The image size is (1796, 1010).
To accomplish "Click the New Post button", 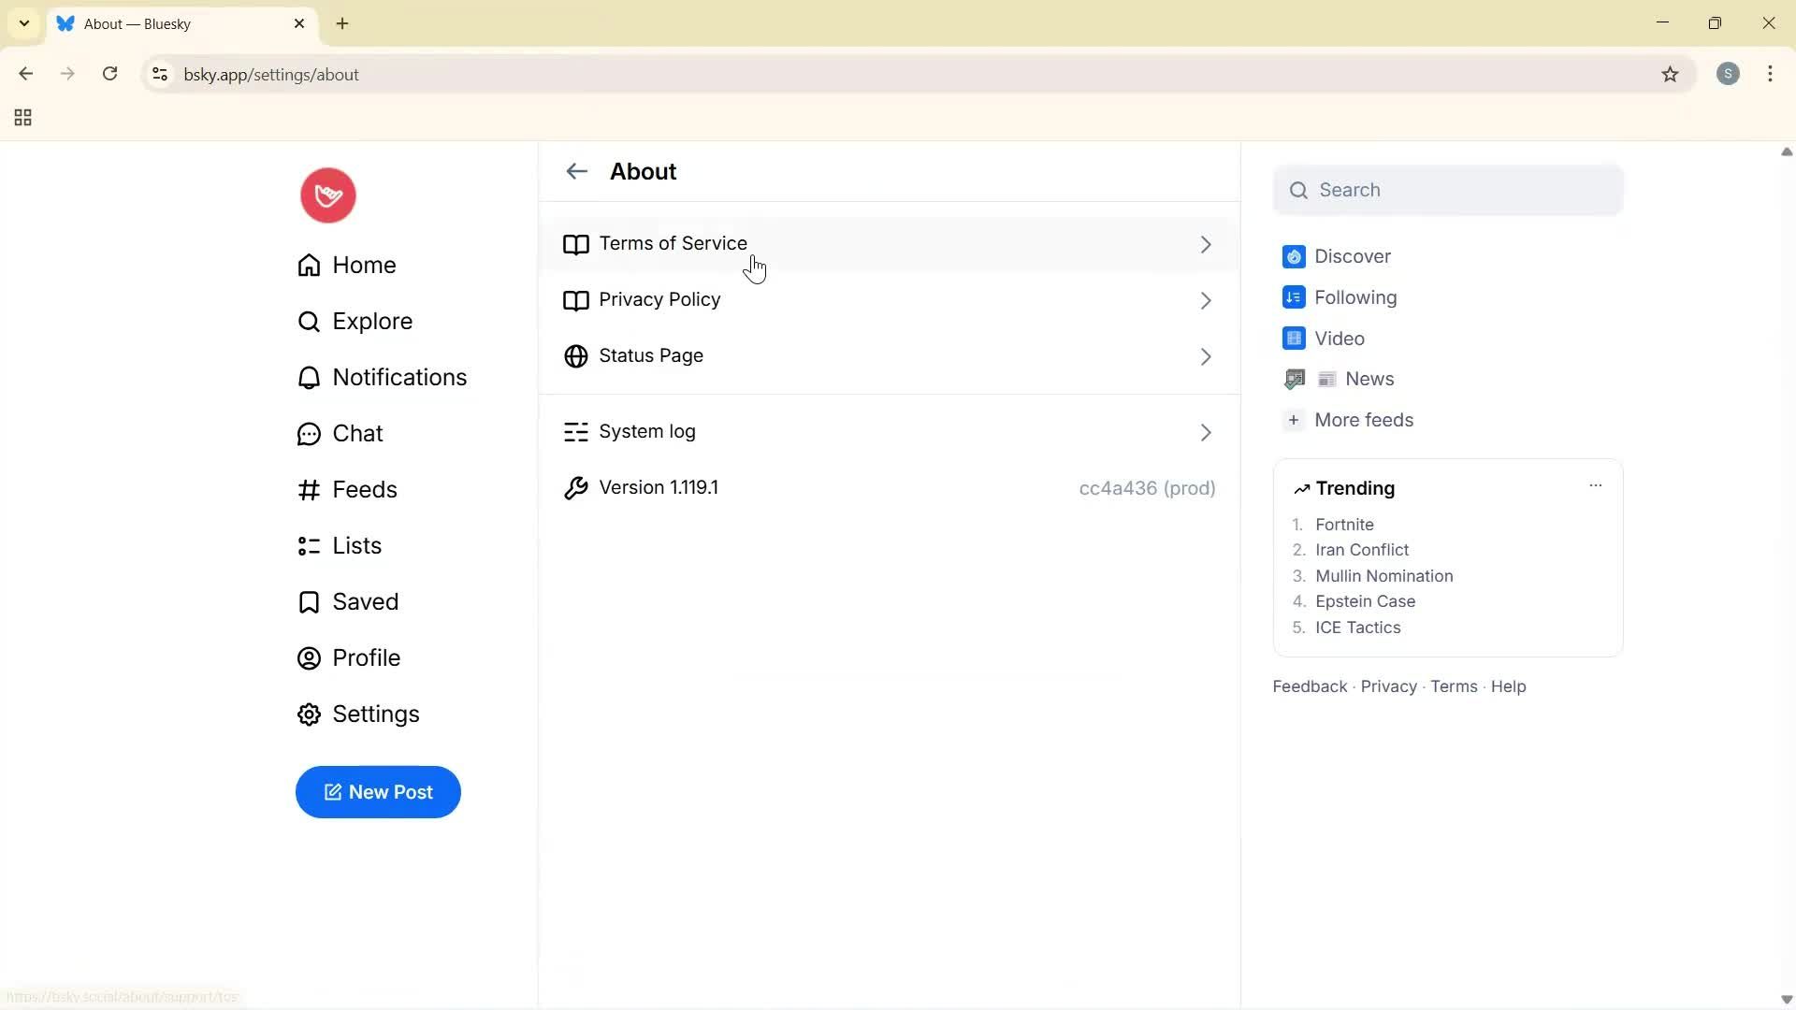I will click(x=378, y=792).
